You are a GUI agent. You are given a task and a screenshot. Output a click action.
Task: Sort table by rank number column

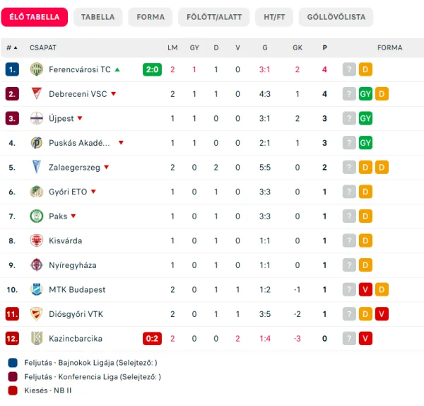pyautogui.click(x=11, y=47)
